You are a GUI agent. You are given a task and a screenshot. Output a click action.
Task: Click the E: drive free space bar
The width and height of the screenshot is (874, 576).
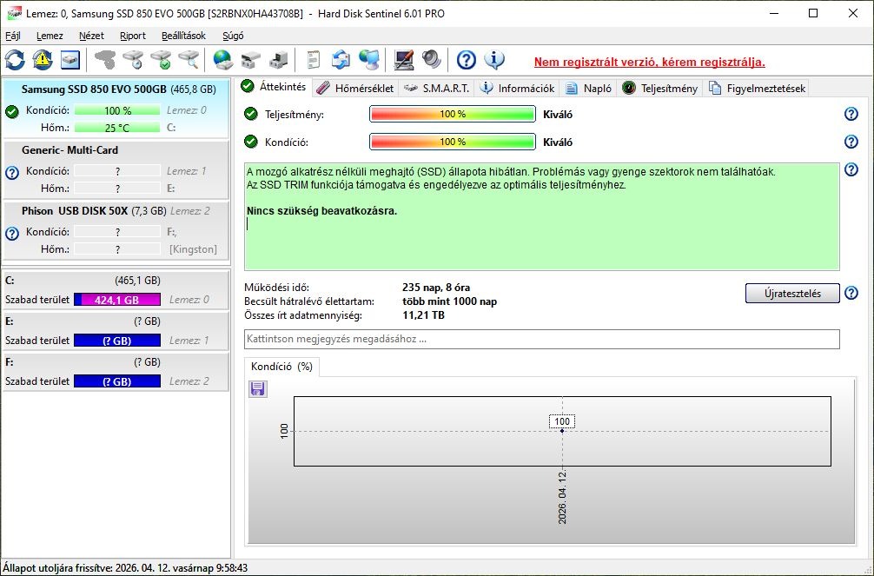117,341
